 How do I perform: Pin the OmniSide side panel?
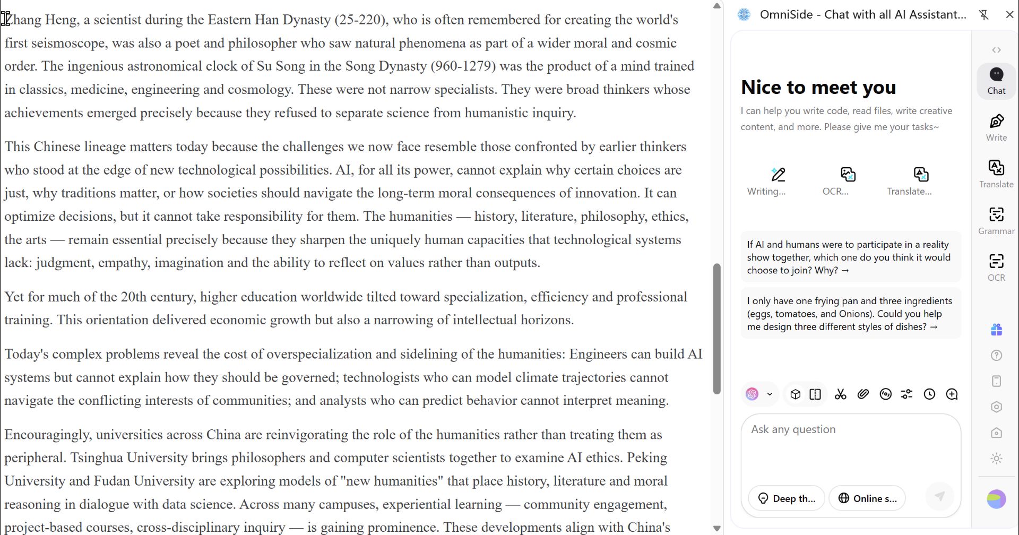click(x=983, y=15)
